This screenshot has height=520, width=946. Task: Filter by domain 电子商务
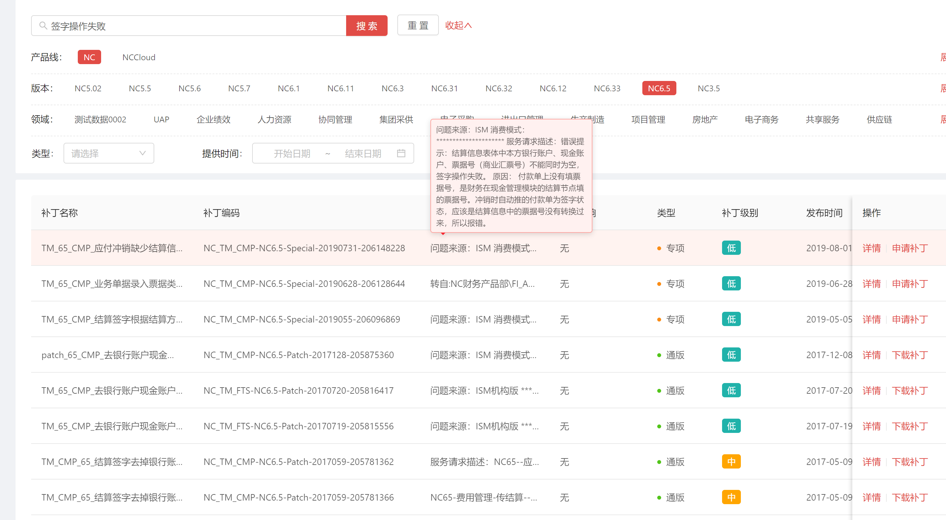762,119
